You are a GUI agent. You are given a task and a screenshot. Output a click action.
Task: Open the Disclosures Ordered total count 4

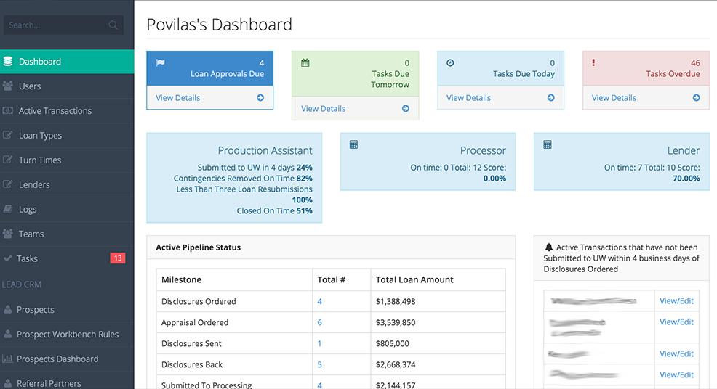[320, 301]
